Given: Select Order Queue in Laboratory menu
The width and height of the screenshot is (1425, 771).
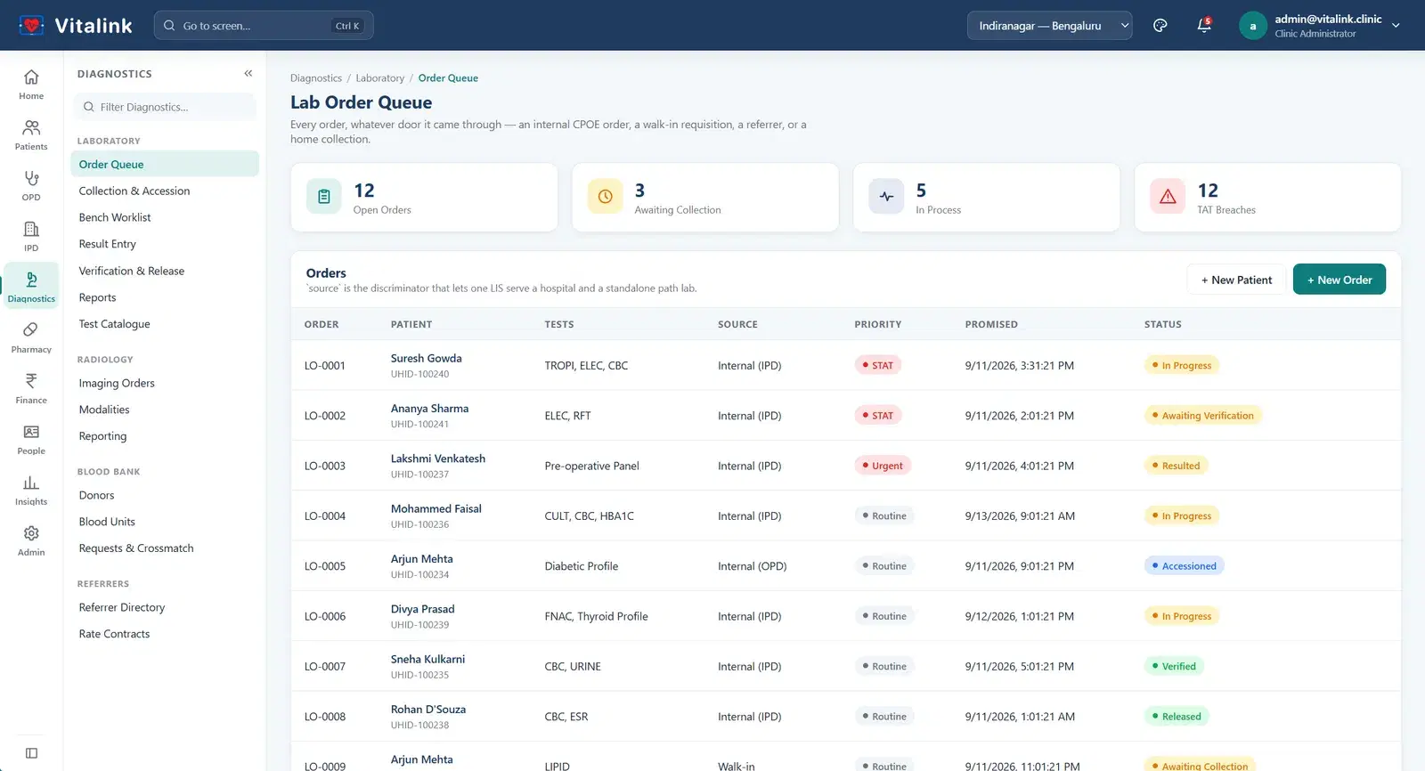Looking at the screenshot, I should (x=165, y=164).
